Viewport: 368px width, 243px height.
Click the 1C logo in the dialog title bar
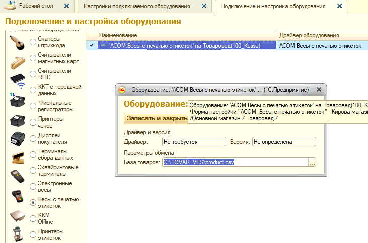(x=122, y=90)
